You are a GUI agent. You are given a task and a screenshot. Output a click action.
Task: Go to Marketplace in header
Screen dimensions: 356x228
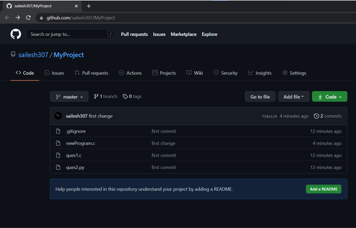(184, 34)
